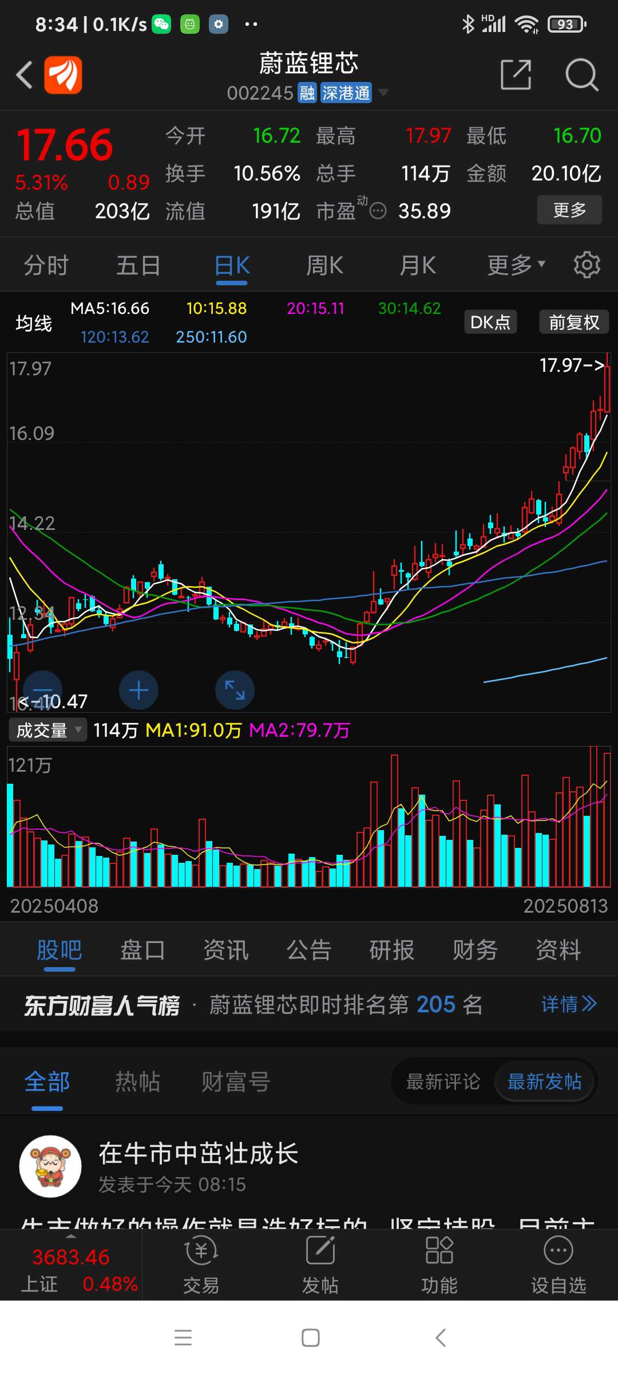This screenshot has height=1375, width=618.
Task: Tap current price 17.66
Action: click(65, 144)
